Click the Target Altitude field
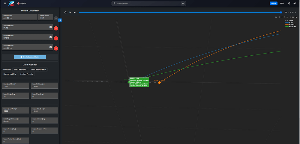This screenshot has height=144, width=300. 44,110
